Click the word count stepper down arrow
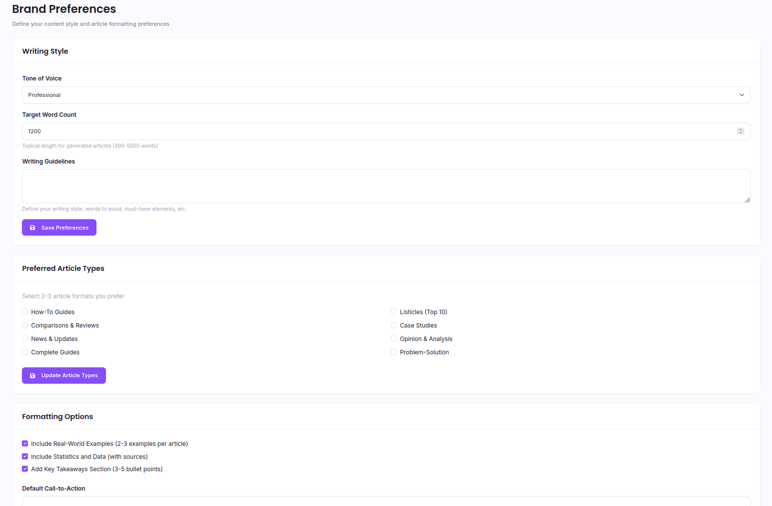 tap(740, 133)
